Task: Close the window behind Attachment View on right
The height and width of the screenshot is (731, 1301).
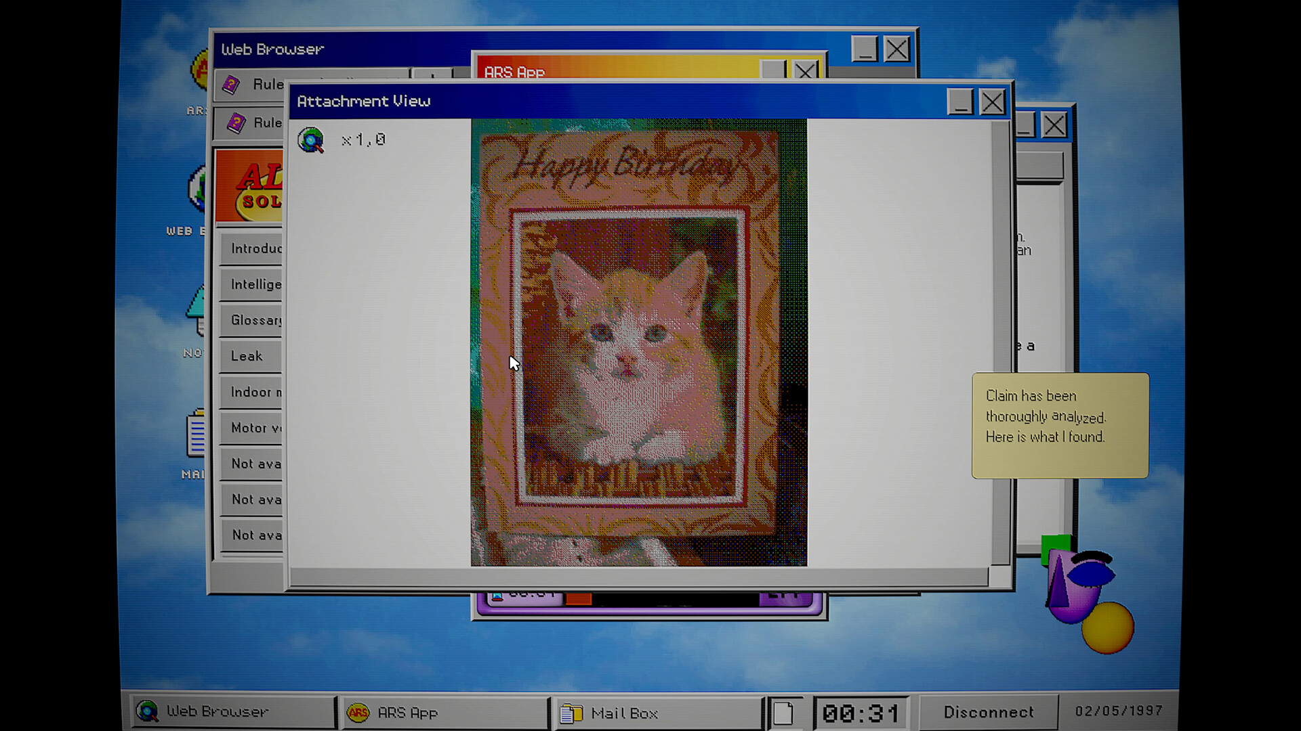Action: tap(1054, 125)
